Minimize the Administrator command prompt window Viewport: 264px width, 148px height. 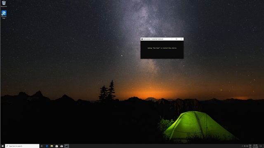172,39
